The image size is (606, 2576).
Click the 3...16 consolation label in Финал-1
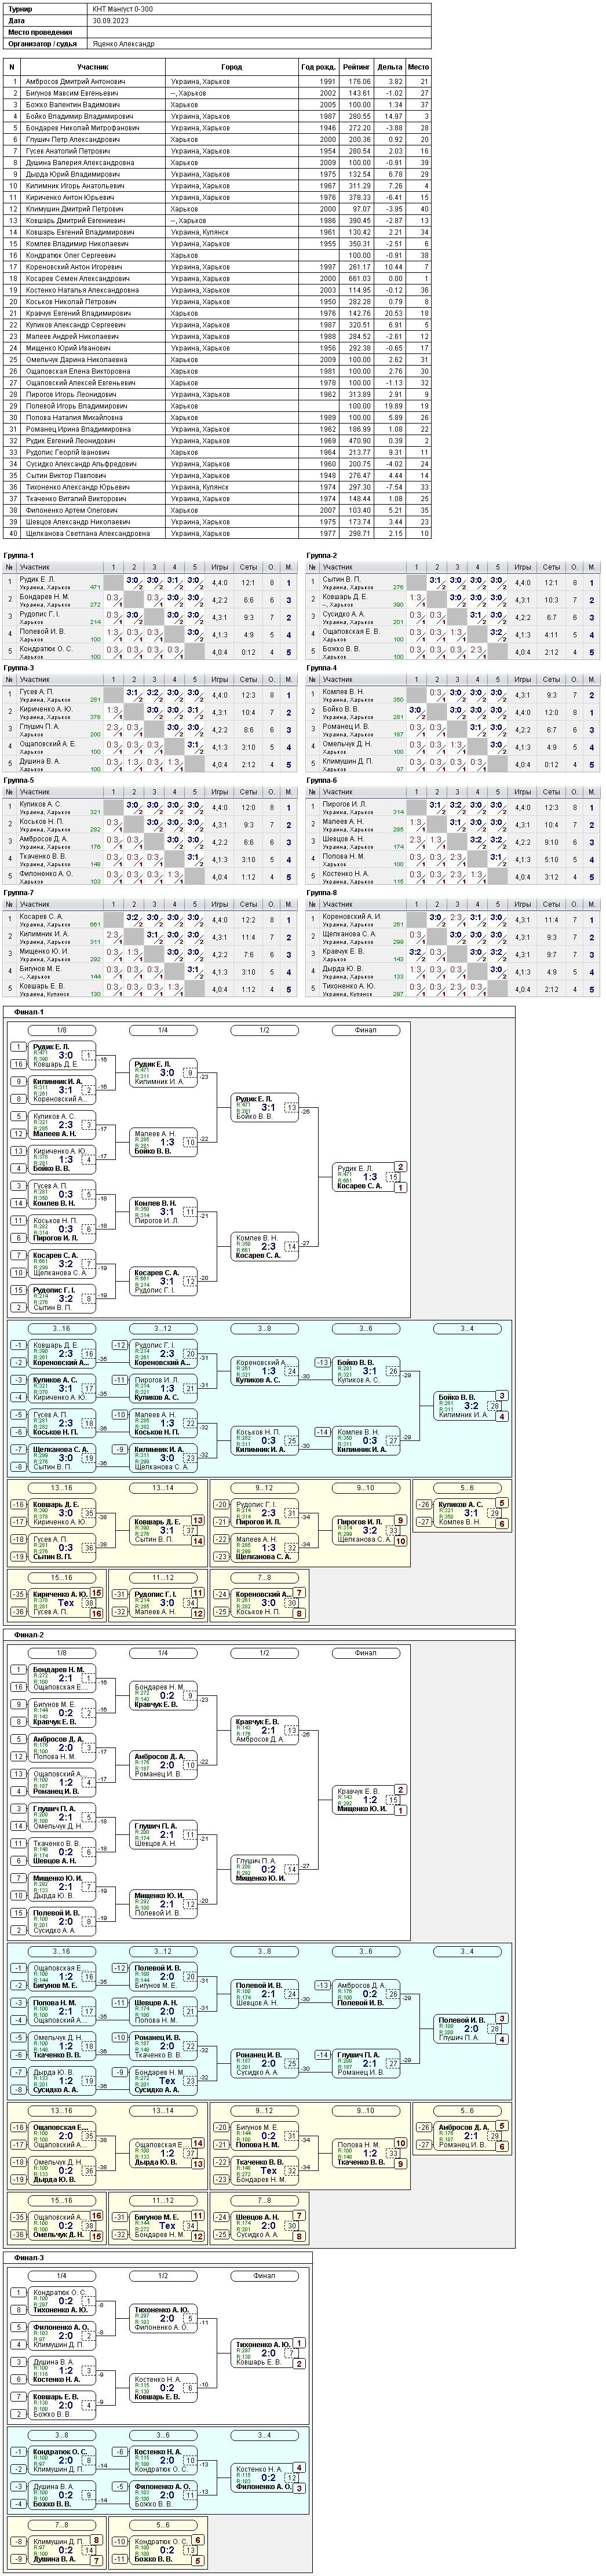click(x=62, y=1329)
